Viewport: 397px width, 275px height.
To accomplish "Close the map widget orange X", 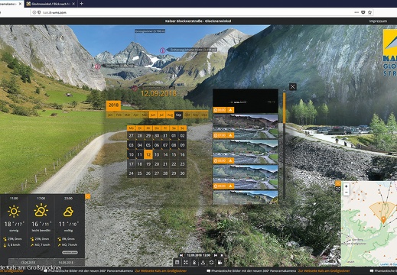I will pyautogui.click(x=338, y=183).
